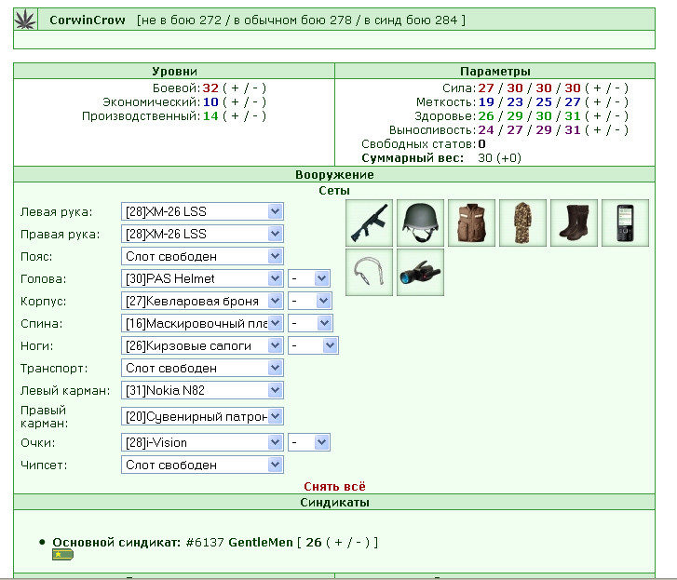Open the Левый карман Nokia N82 dropdown

point(202,391)
